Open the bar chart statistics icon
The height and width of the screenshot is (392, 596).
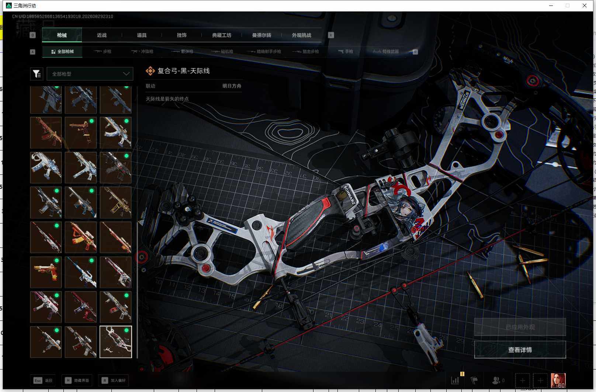455,380
